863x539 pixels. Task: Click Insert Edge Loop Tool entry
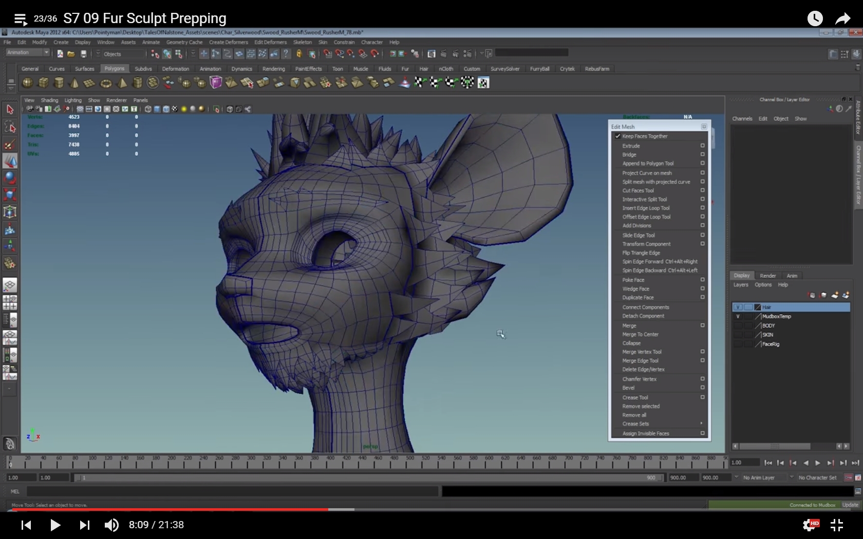tap(646, 208)
